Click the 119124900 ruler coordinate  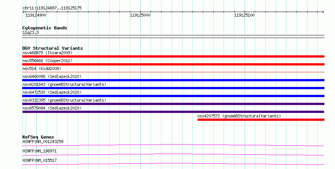(x=36, y=15)
